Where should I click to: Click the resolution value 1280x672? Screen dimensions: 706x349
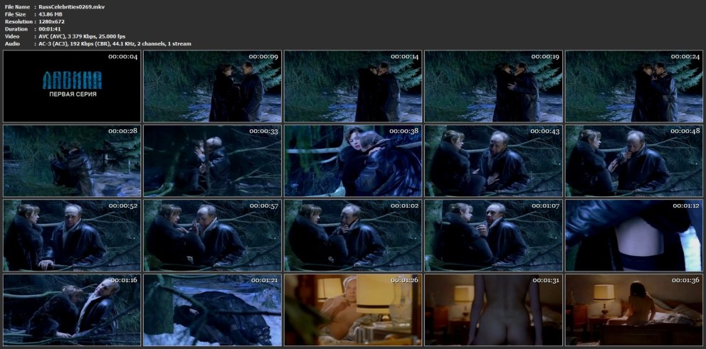(x=52, y=21)
